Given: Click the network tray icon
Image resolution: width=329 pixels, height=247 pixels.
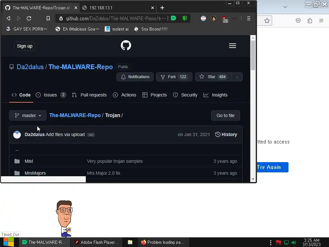Looking at the screenshot, I should point(286,242).
